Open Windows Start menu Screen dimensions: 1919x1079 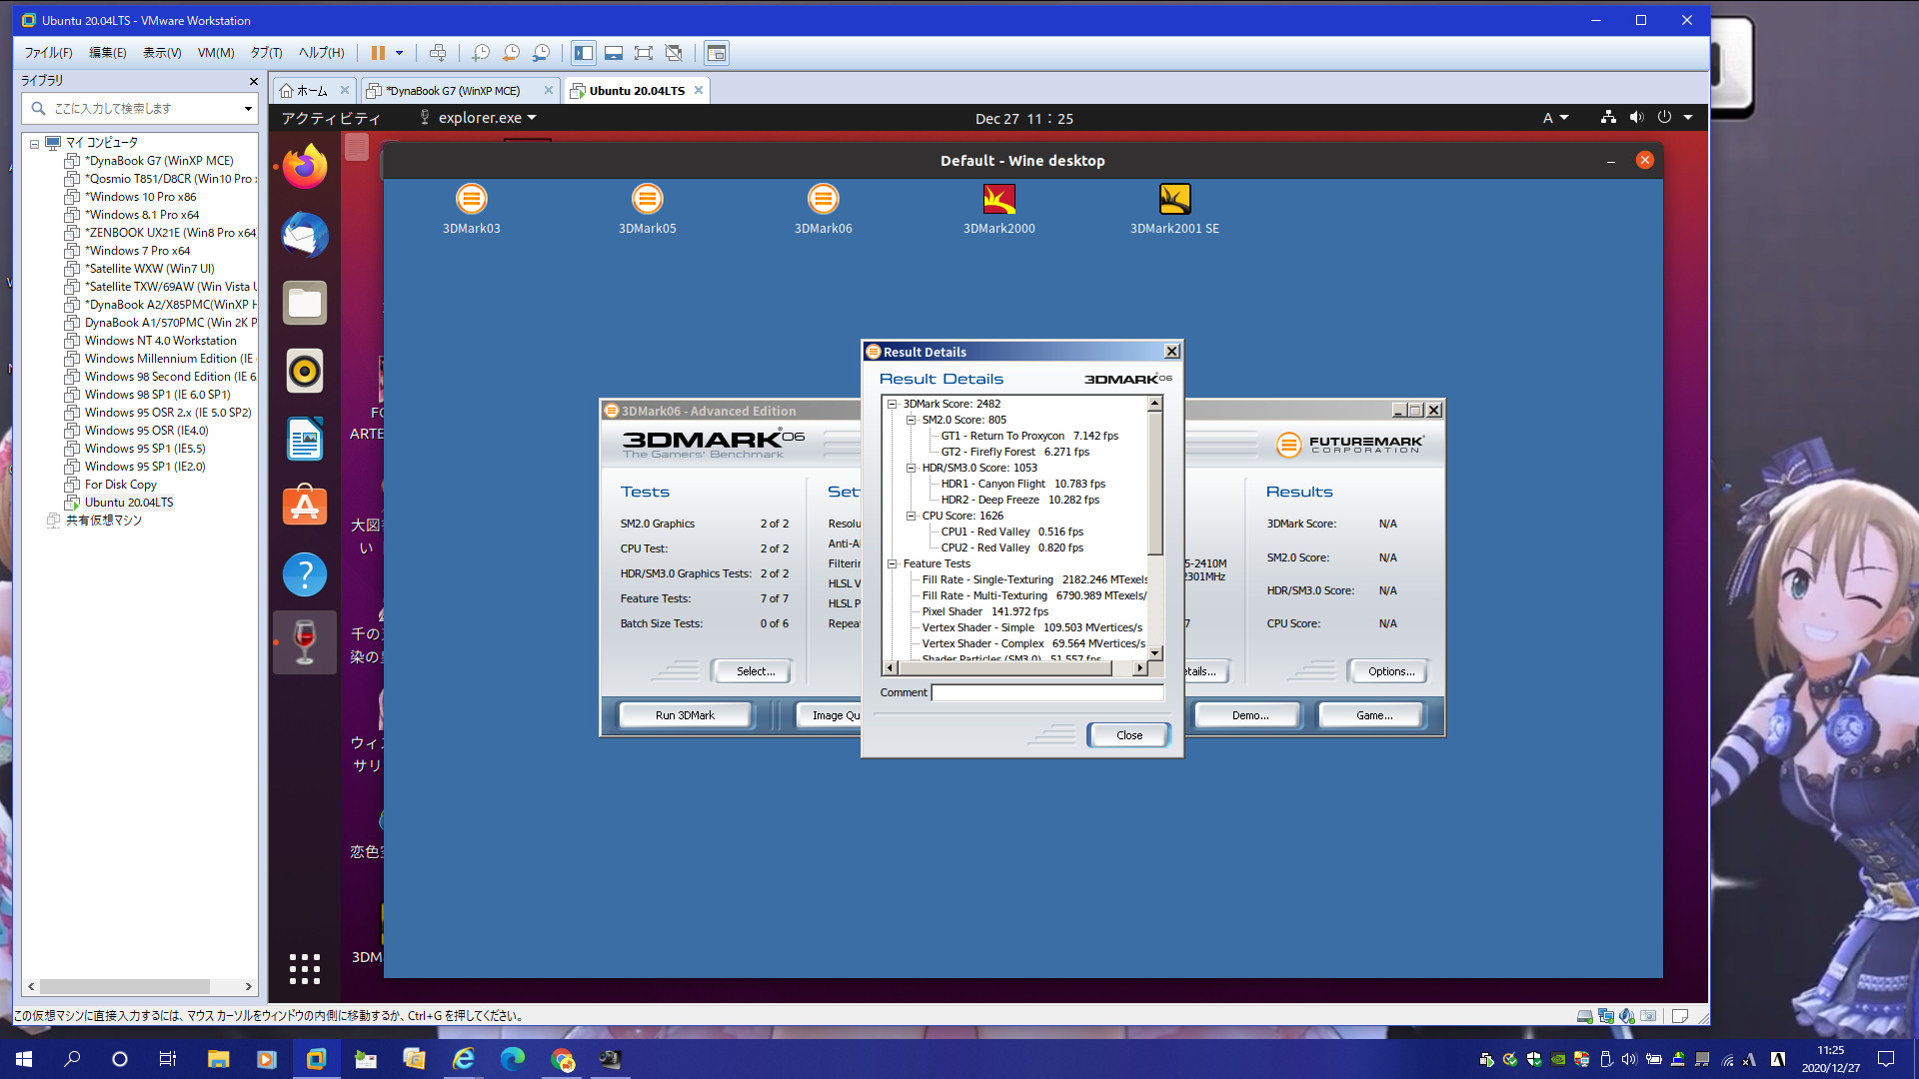pyautogui.click(x=24, y=1059)
